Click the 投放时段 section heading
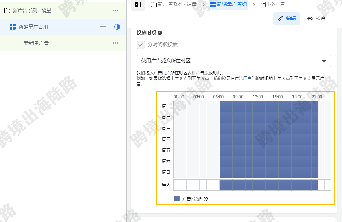The height and width of the screenshot is (222, 342). tap(146, 32)
